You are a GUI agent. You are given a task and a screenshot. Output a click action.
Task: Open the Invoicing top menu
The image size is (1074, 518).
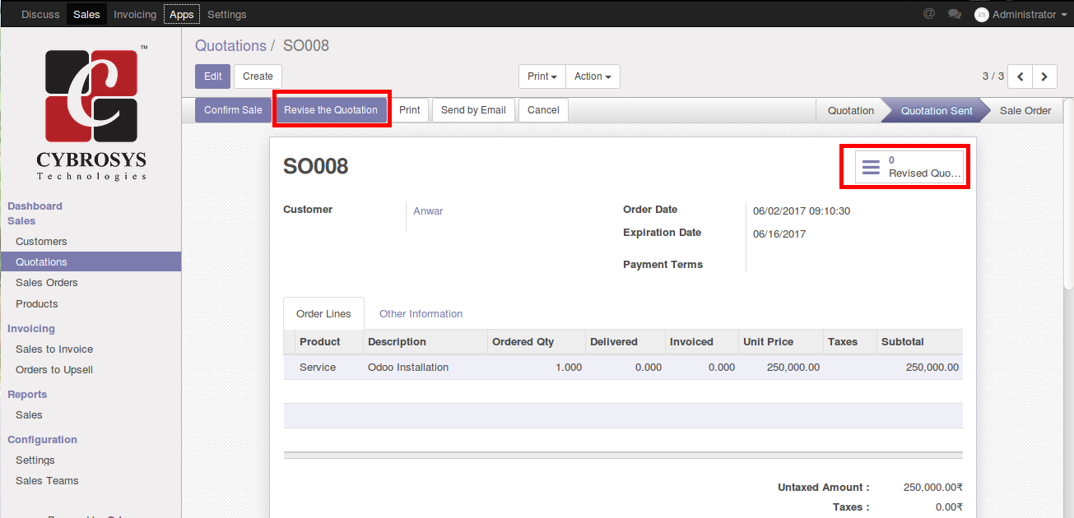coord(135,14)
